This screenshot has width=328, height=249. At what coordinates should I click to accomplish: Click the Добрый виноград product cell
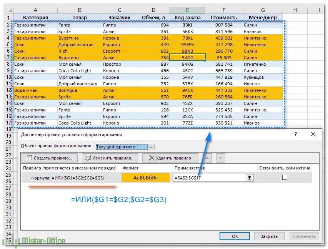pyautogui.click(x=80, y=84)
